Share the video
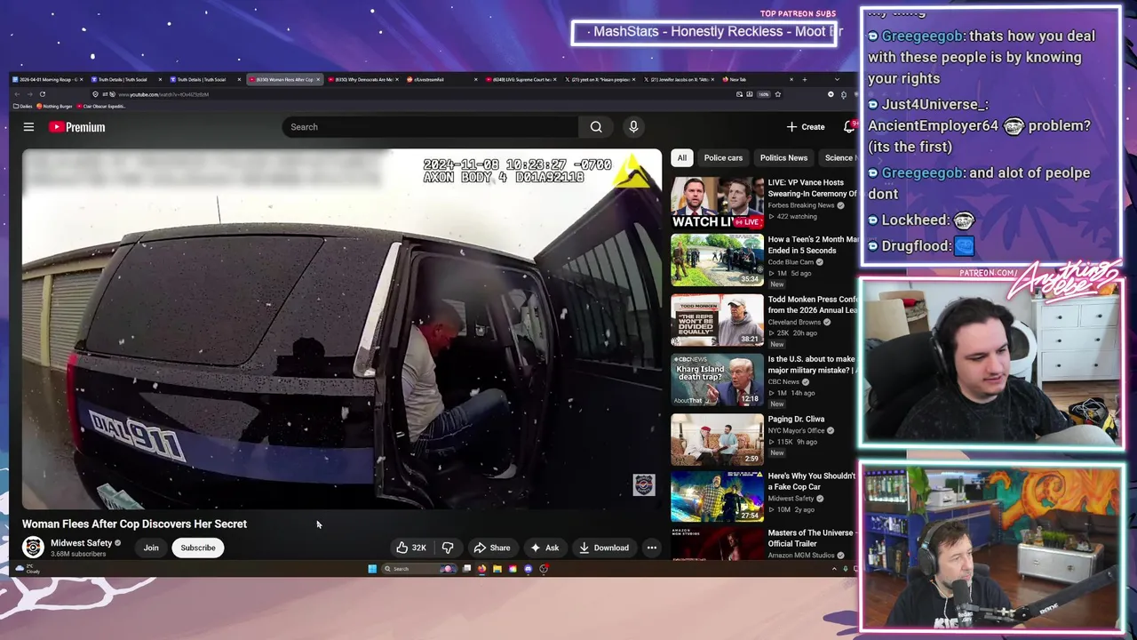This screenshot has width=1137, height=640. click(491, 548)
